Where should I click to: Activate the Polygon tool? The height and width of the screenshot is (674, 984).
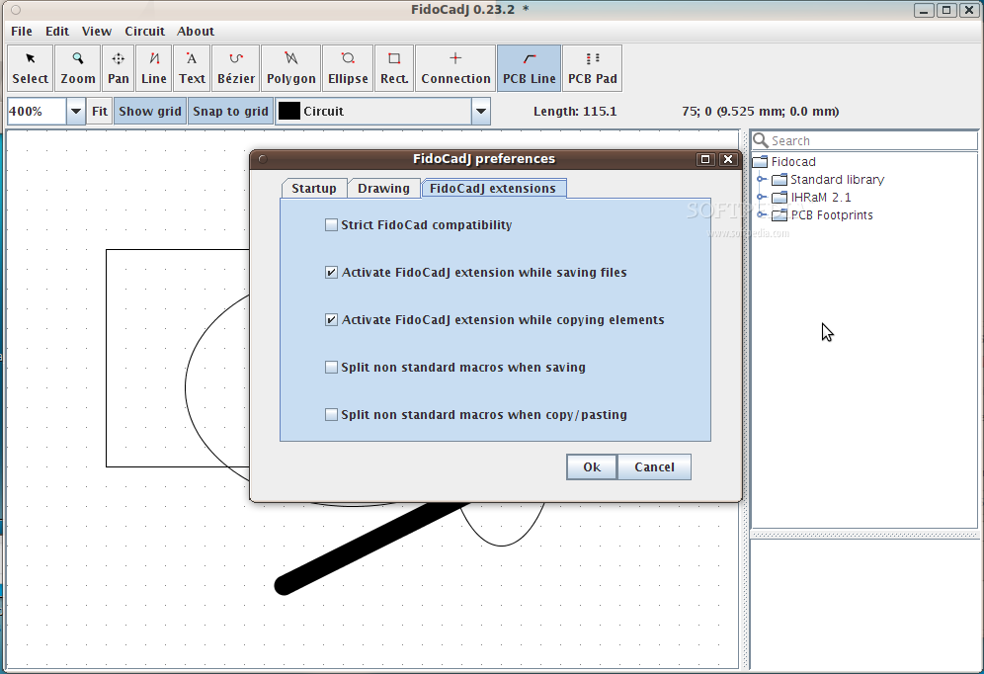click(x=291, y=68)
